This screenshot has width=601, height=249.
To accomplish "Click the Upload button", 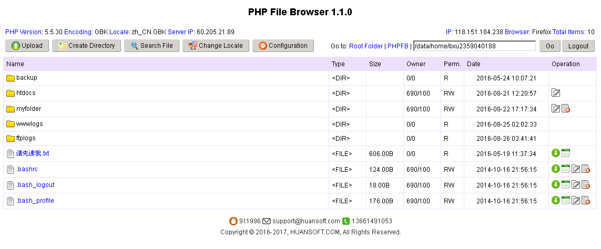I will pyautogui.click(x=27, y=46).
